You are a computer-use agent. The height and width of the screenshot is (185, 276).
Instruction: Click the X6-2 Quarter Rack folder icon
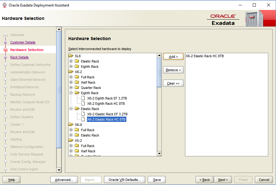[x=77, y=88]
